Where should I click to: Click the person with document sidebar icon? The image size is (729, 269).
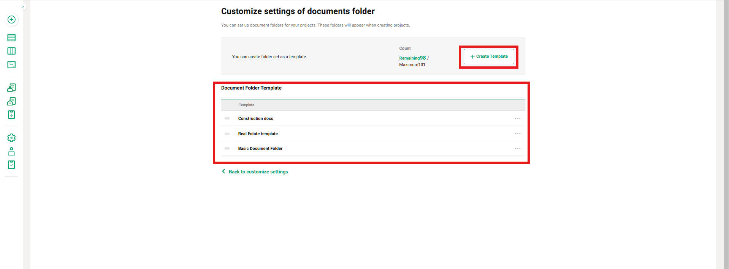pos(11,88)
